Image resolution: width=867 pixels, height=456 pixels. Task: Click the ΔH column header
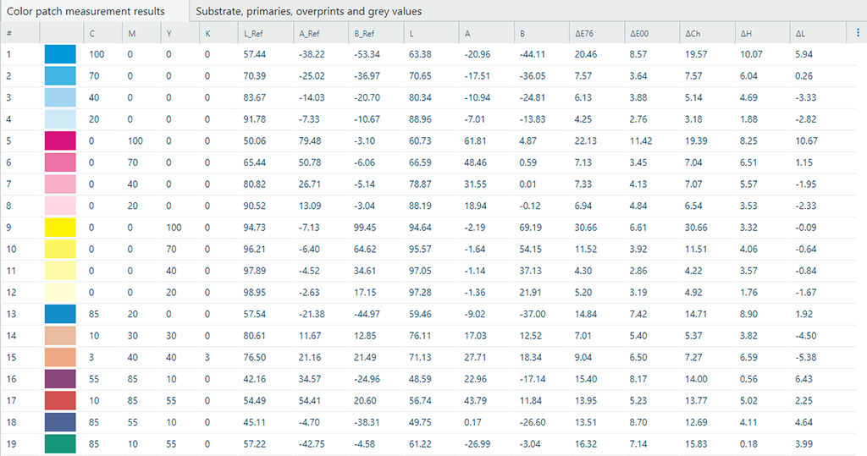(x=748, y=33)
